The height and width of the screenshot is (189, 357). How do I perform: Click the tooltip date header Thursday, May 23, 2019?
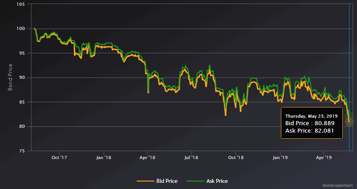coord(311,116)
